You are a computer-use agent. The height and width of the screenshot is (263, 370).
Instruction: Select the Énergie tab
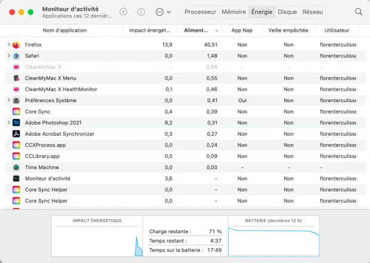(262, 12)
